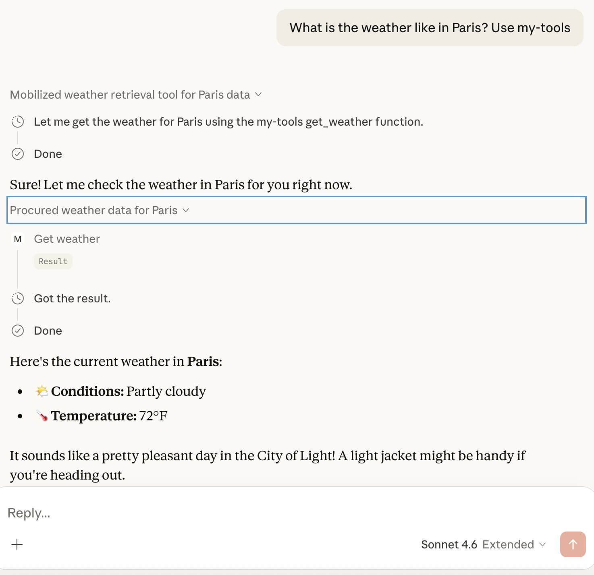Viewport: 594px width, 575px height.
Task: Click the 'Got the result.' step text
Action: click(72, 298)
